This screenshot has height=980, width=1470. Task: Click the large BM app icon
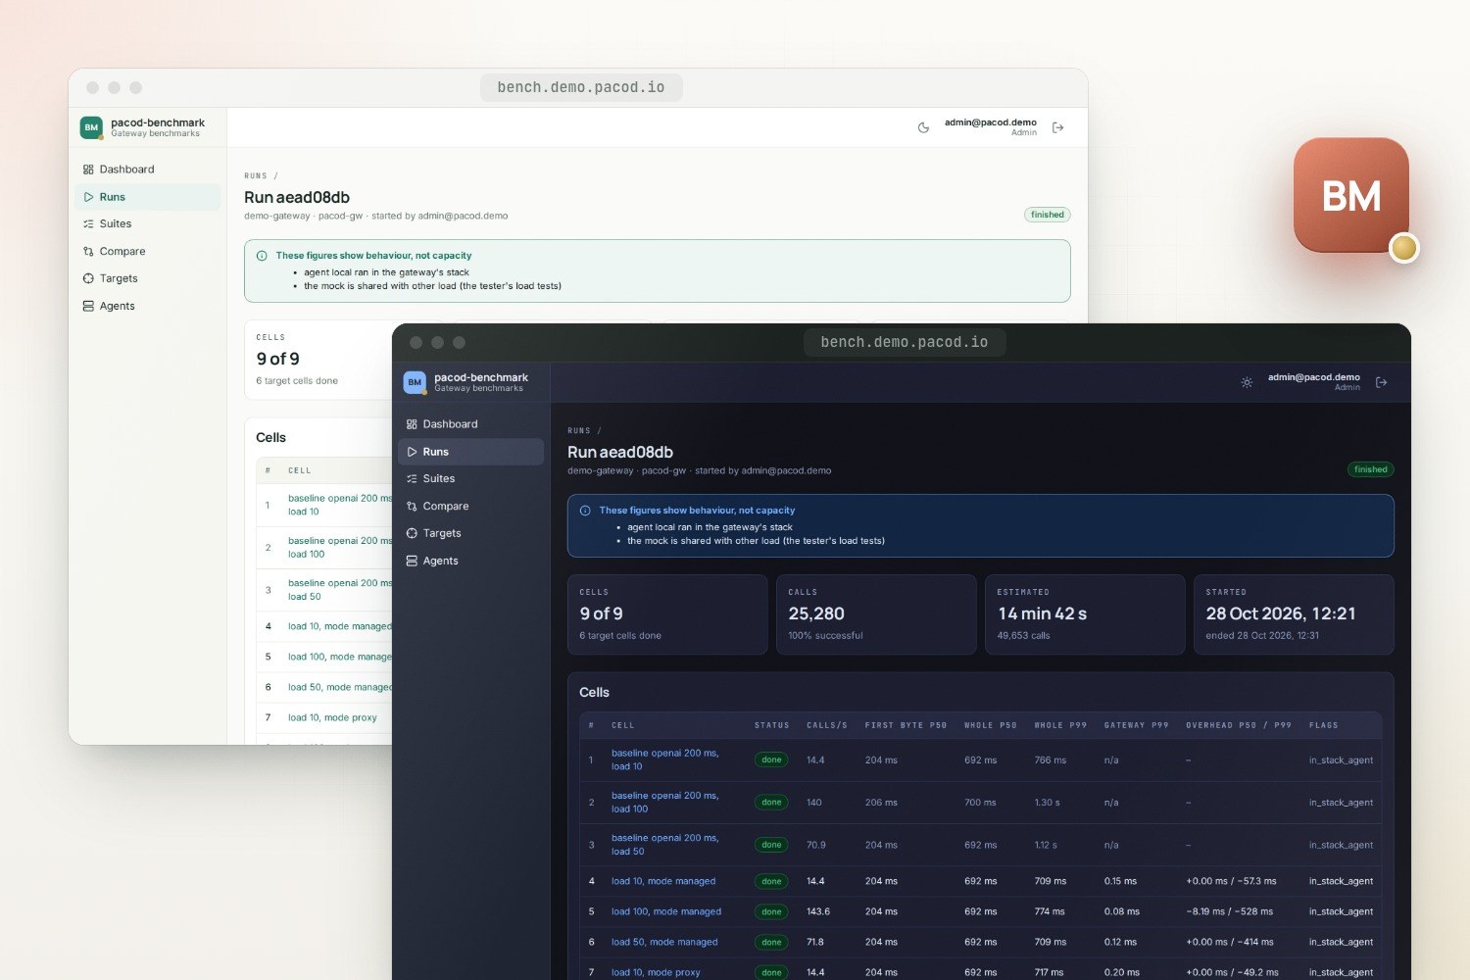[x=1351, y=195]
